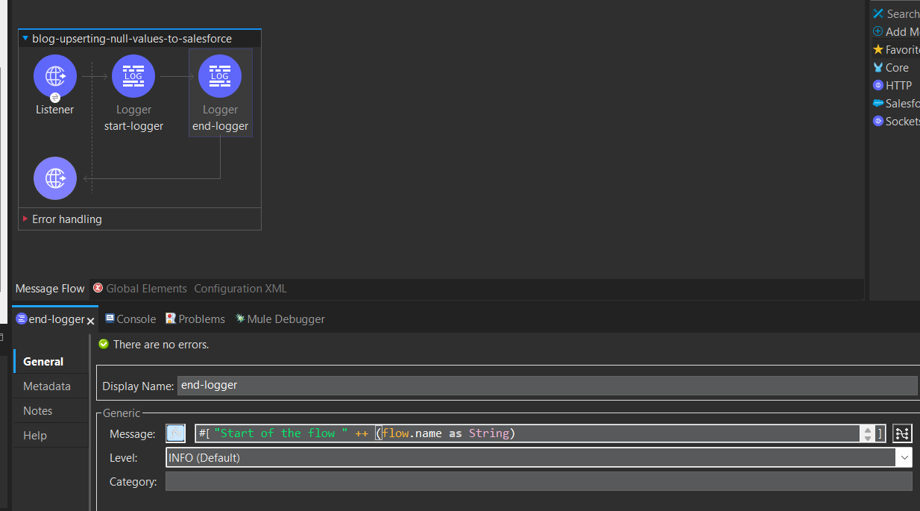Image resolution: width=920 pixels, height=511 pixels.
Task: Open the map expression icon beside Message
Action: pos(902,433)
